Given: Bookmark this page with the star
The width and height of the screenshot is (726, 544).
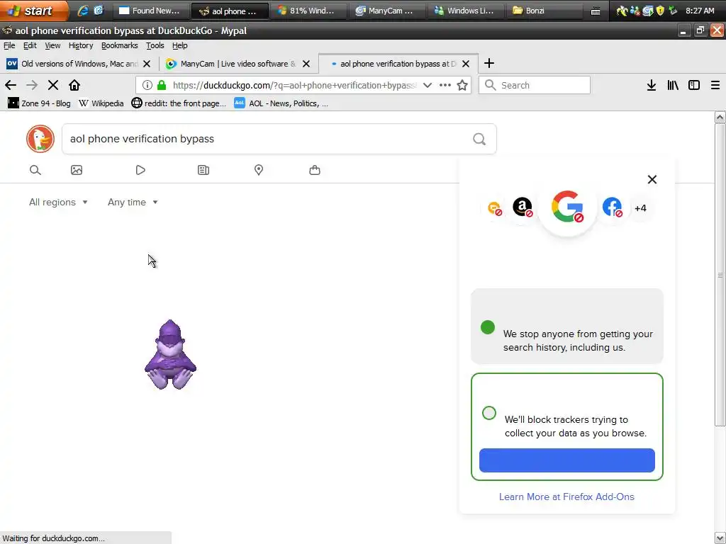Looking at the screenshot, I should (462, 85).
